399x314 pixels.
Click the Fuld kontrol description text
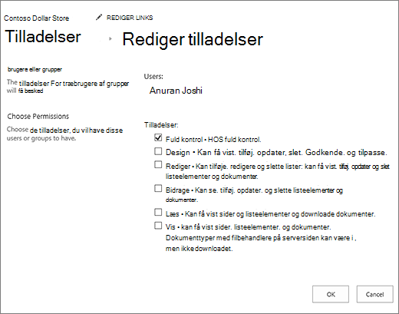(213, 140)
